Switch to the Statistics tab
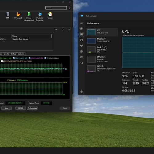Screen dimensions: 154x154 click(21, 54)
